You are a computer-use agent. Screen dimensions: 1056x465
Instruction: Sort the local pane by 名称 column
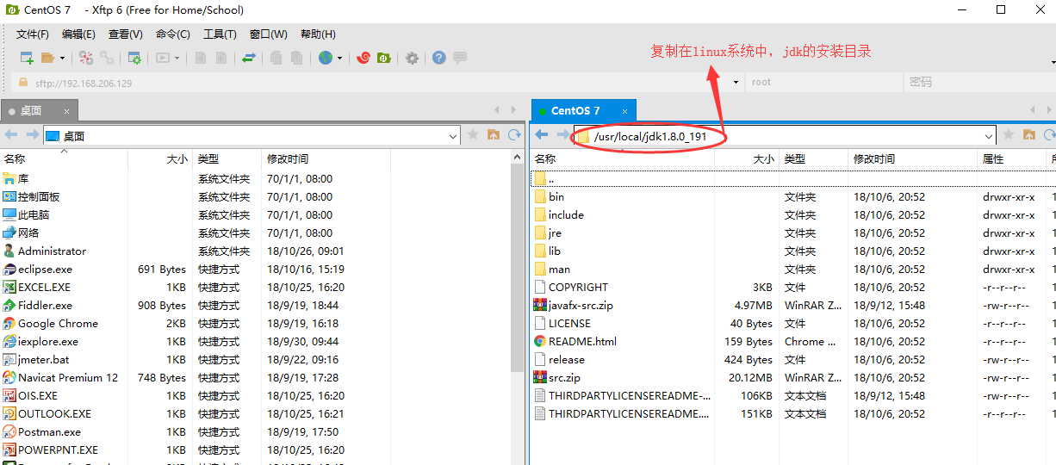pyautogui.click(x=65, y=159)
